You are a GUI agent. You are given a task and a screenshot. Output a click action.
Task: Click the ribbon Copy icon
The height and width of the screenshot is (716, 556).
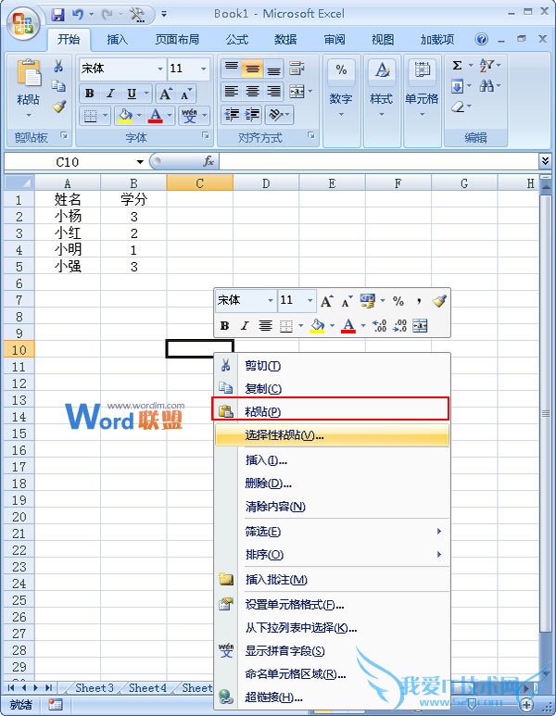[x=58, y=86]
